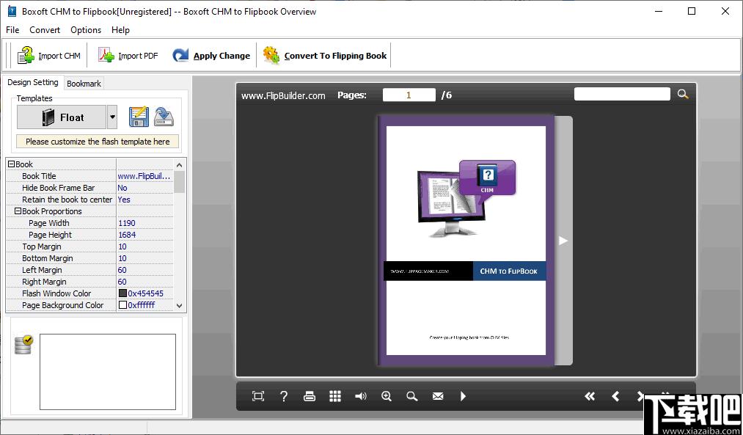Click the Page Background Color swatch
743x435 pixels.
122,305
